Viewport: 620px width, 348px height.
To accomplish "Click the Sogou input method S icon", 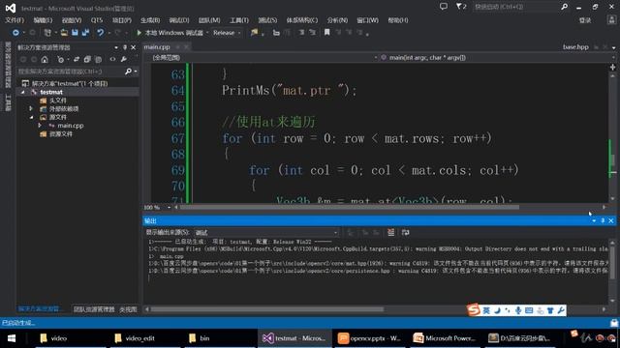I will [x=473, y=310].
